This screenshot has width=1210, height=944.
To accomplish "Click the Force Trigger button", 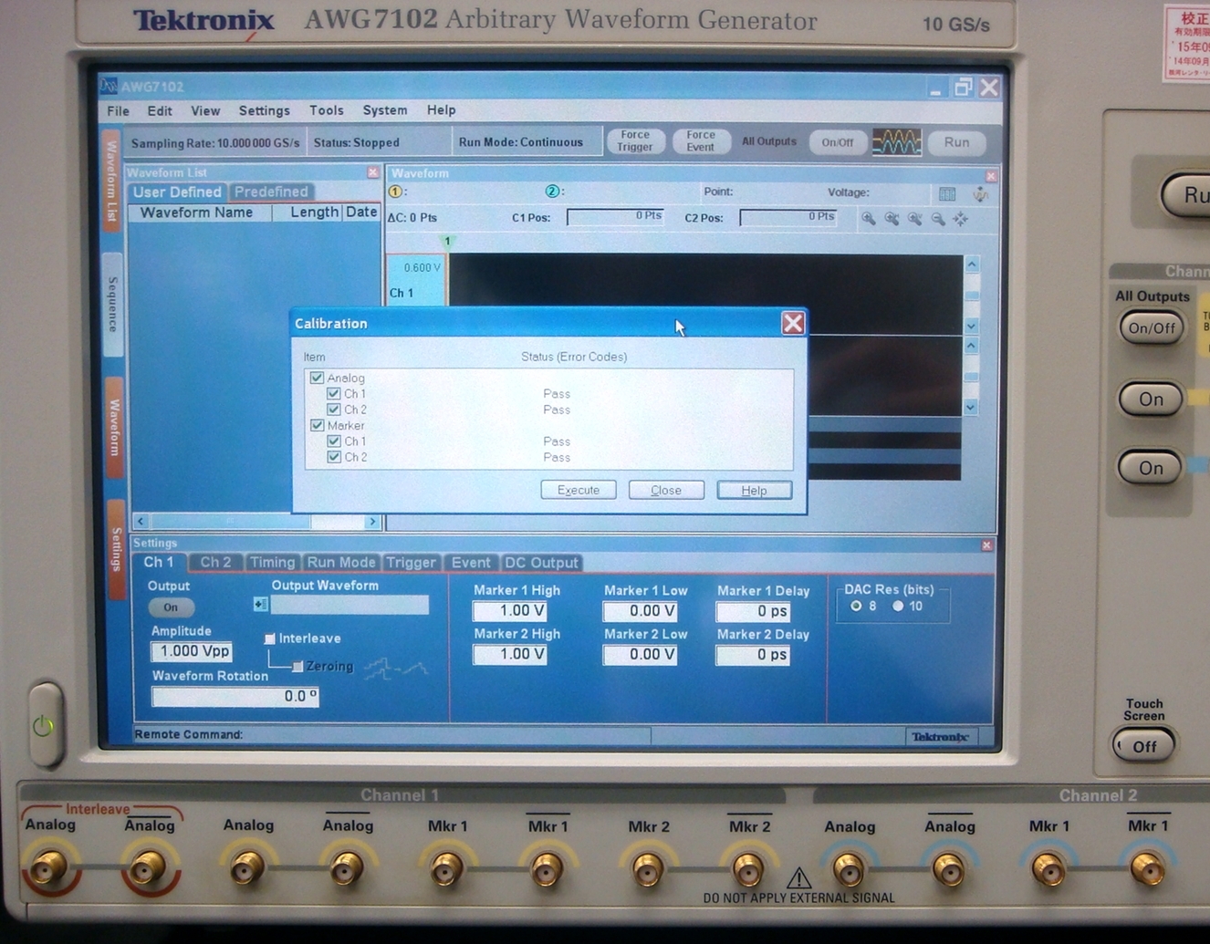I will point(635,141).
